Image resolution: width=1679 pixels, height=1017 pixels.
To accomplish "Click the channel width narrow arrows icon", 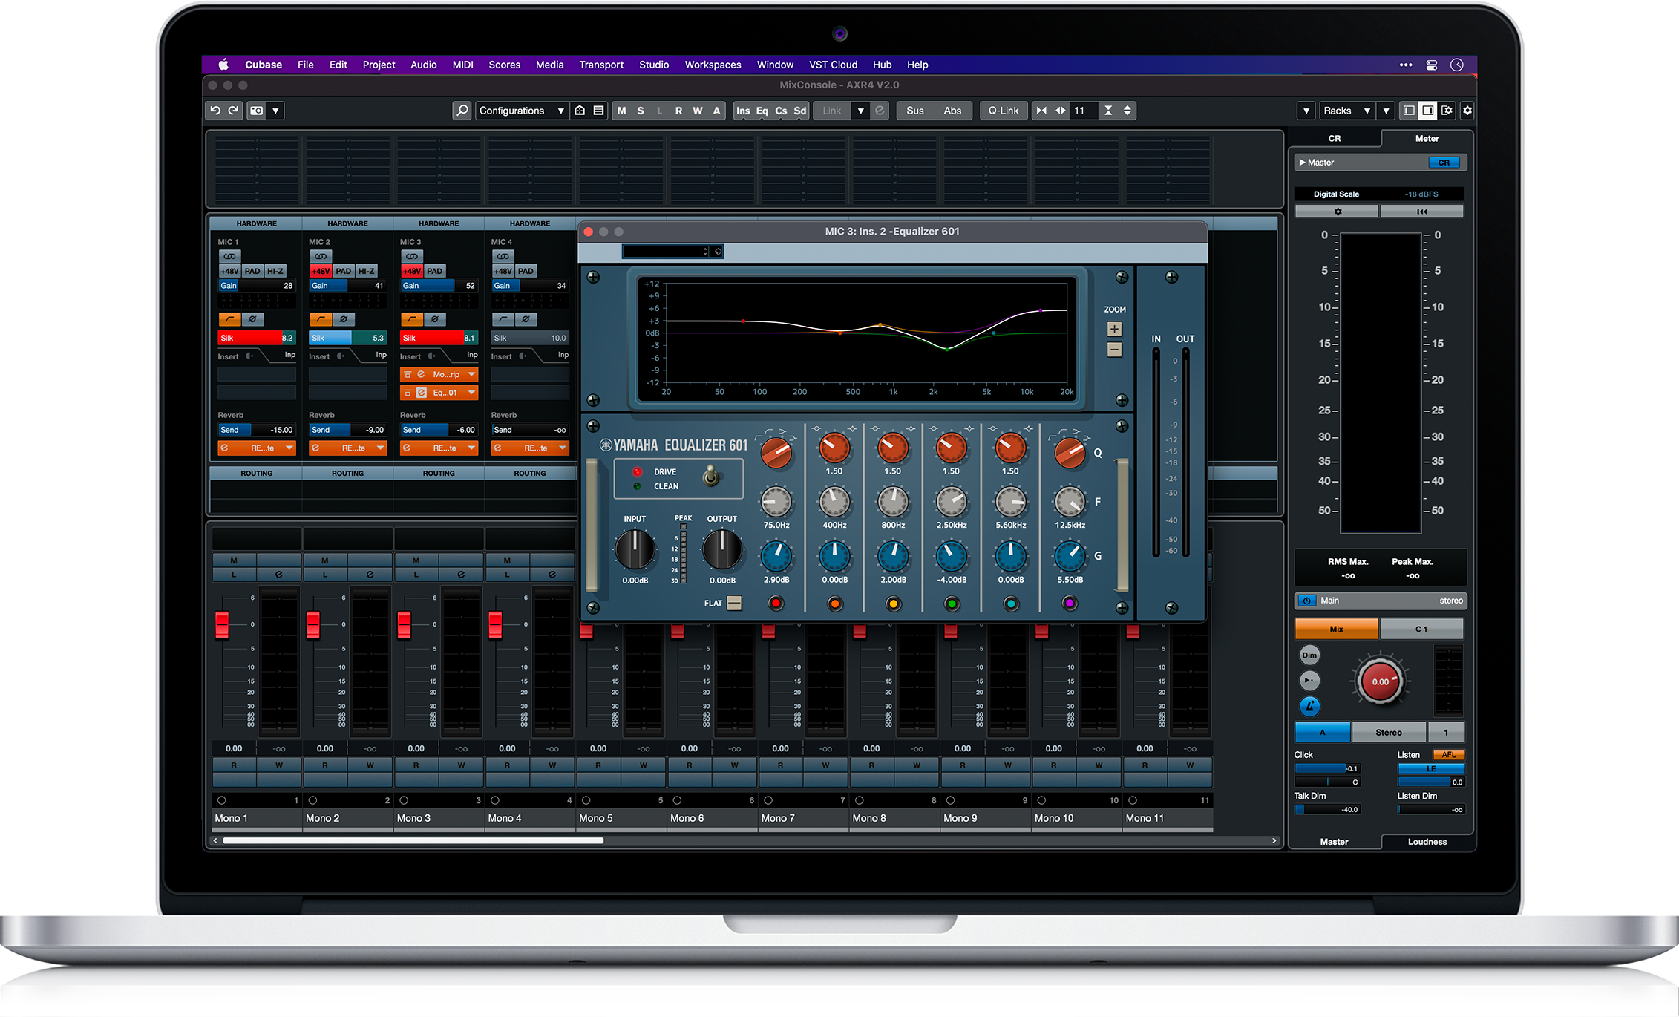I will tap(1041, 111).
